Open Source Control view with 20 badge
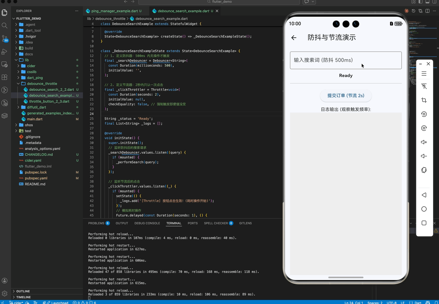 click(5, 38)
